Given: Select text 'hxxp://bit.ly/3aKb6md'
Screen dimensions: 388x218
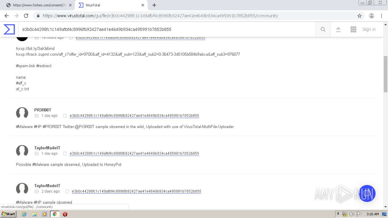Looking at the screenshot, I should [x=35, y=48].
